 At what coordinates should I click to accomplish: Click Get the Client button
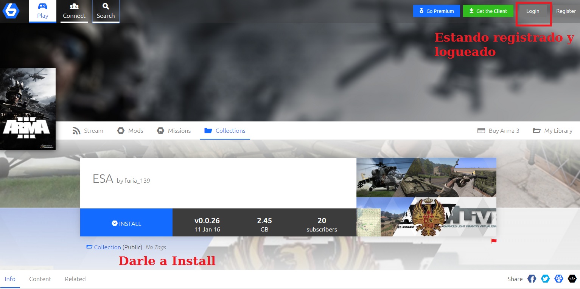(488, 11)
